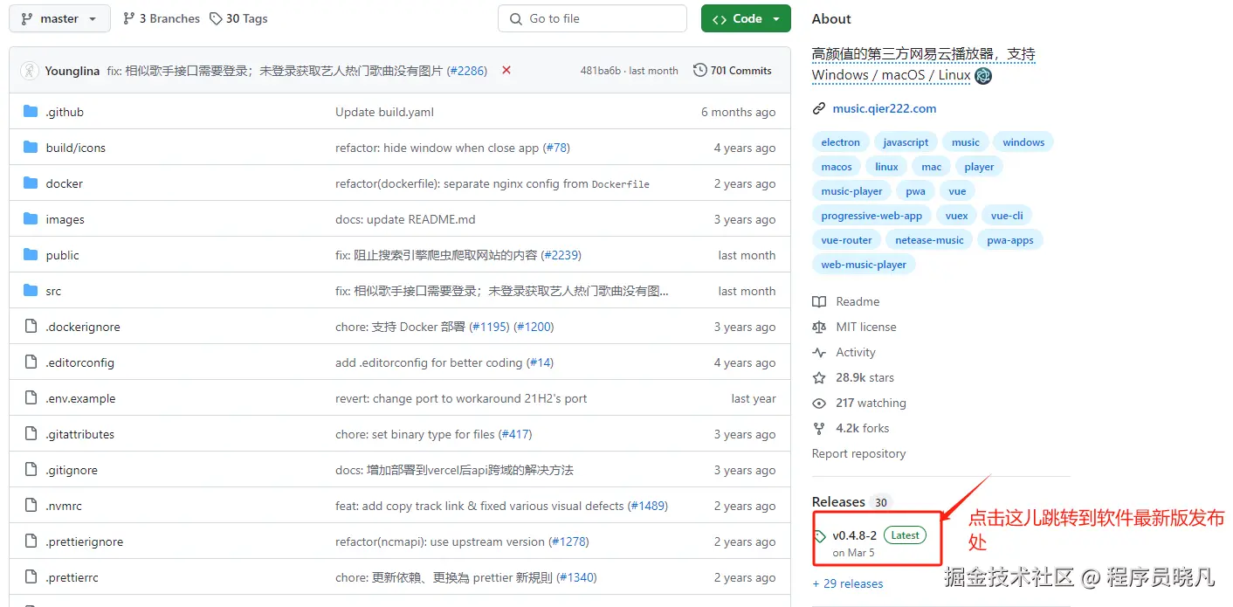
Task: Show the + 29 releases link
Action: 847,583
